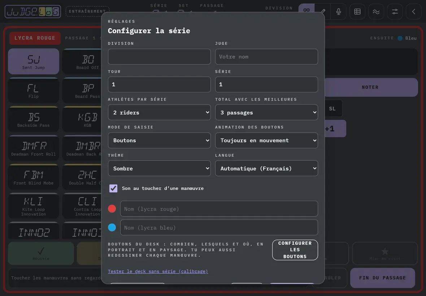Tap the KGB maneuver button
Image resolution: width=426 pixels, height=296 pixels.
pyautogui.click(x=82, y=119)
